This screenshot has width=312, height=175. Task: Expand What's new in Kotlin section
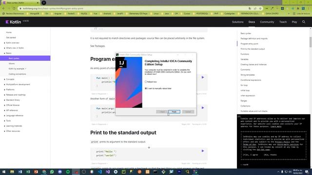pyautogui.click(x=15, y=48)
